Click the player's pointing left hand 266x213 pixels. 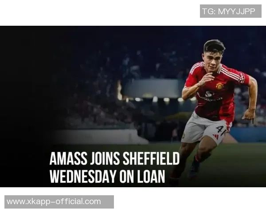coord(249,115)
